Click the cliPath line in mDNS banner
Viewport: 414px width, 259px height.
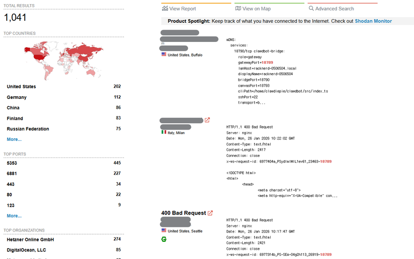click(283, 91)
